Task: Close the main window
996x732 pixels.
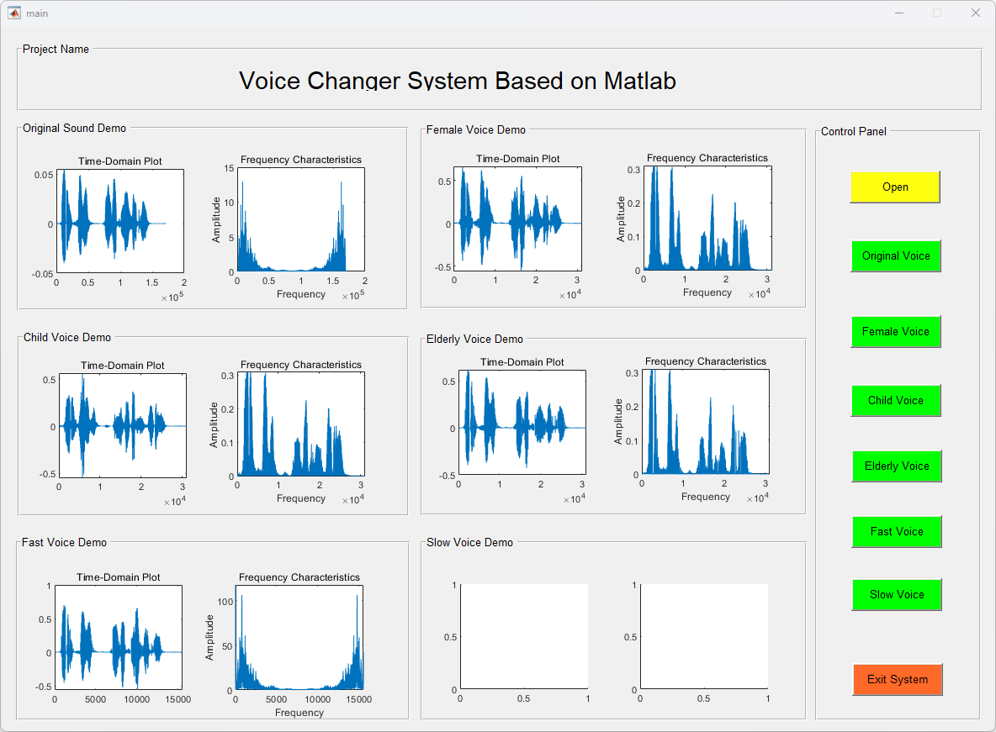Action: coord(976,13)
